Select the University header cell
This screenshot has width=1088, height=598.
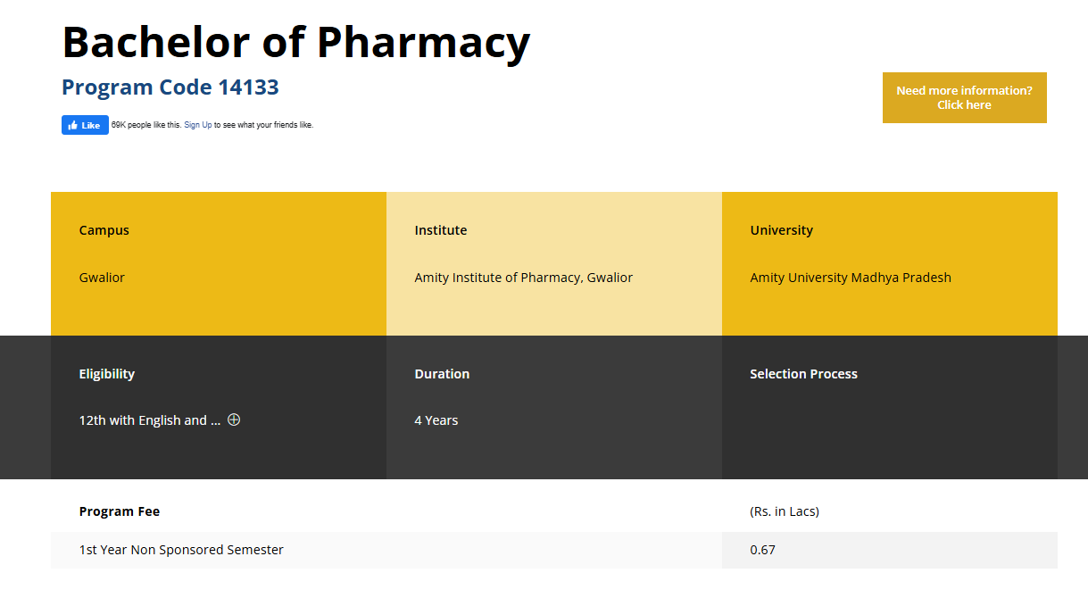[782, 230]
